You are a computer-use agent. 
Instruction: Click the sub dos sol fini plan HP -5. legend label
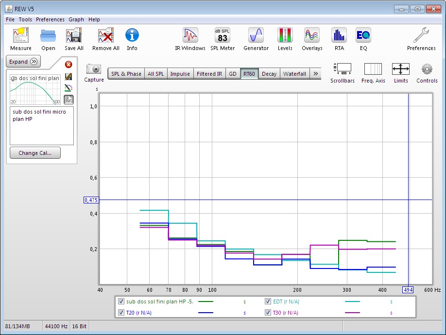pyautogui.click(x=160, y=301)
